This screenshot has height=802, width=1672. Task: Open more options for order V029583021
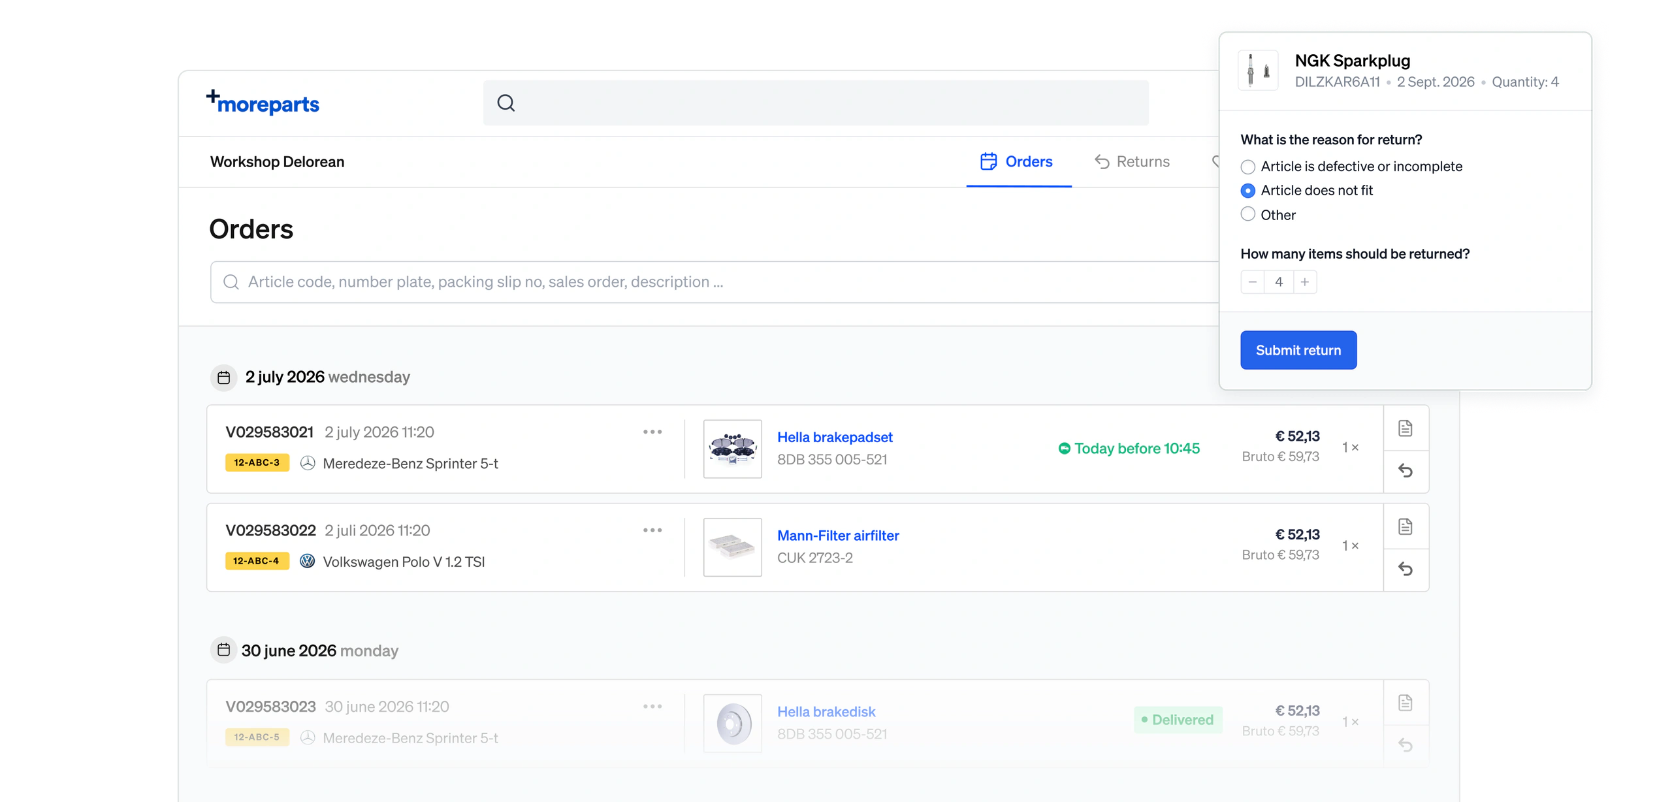coord(652,432)
